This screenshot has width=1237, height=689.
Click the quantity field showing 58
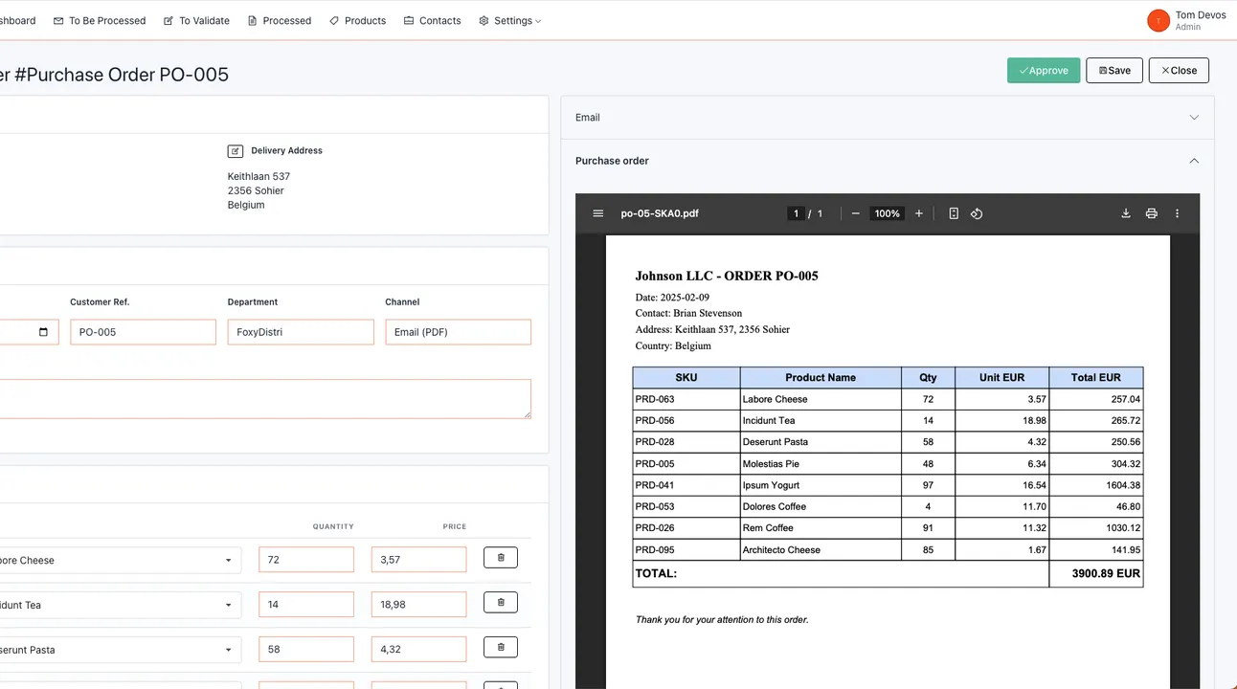pyautogui.click(x=306, y=649)
